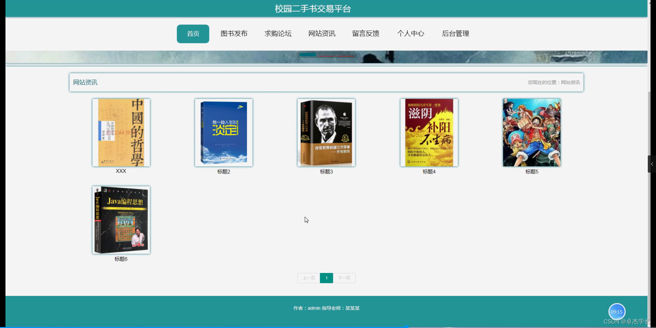This screenshot has width=656, height=328.
Task: Open the book cover titled 中國的哲學
Action: (x=121, y=133)
